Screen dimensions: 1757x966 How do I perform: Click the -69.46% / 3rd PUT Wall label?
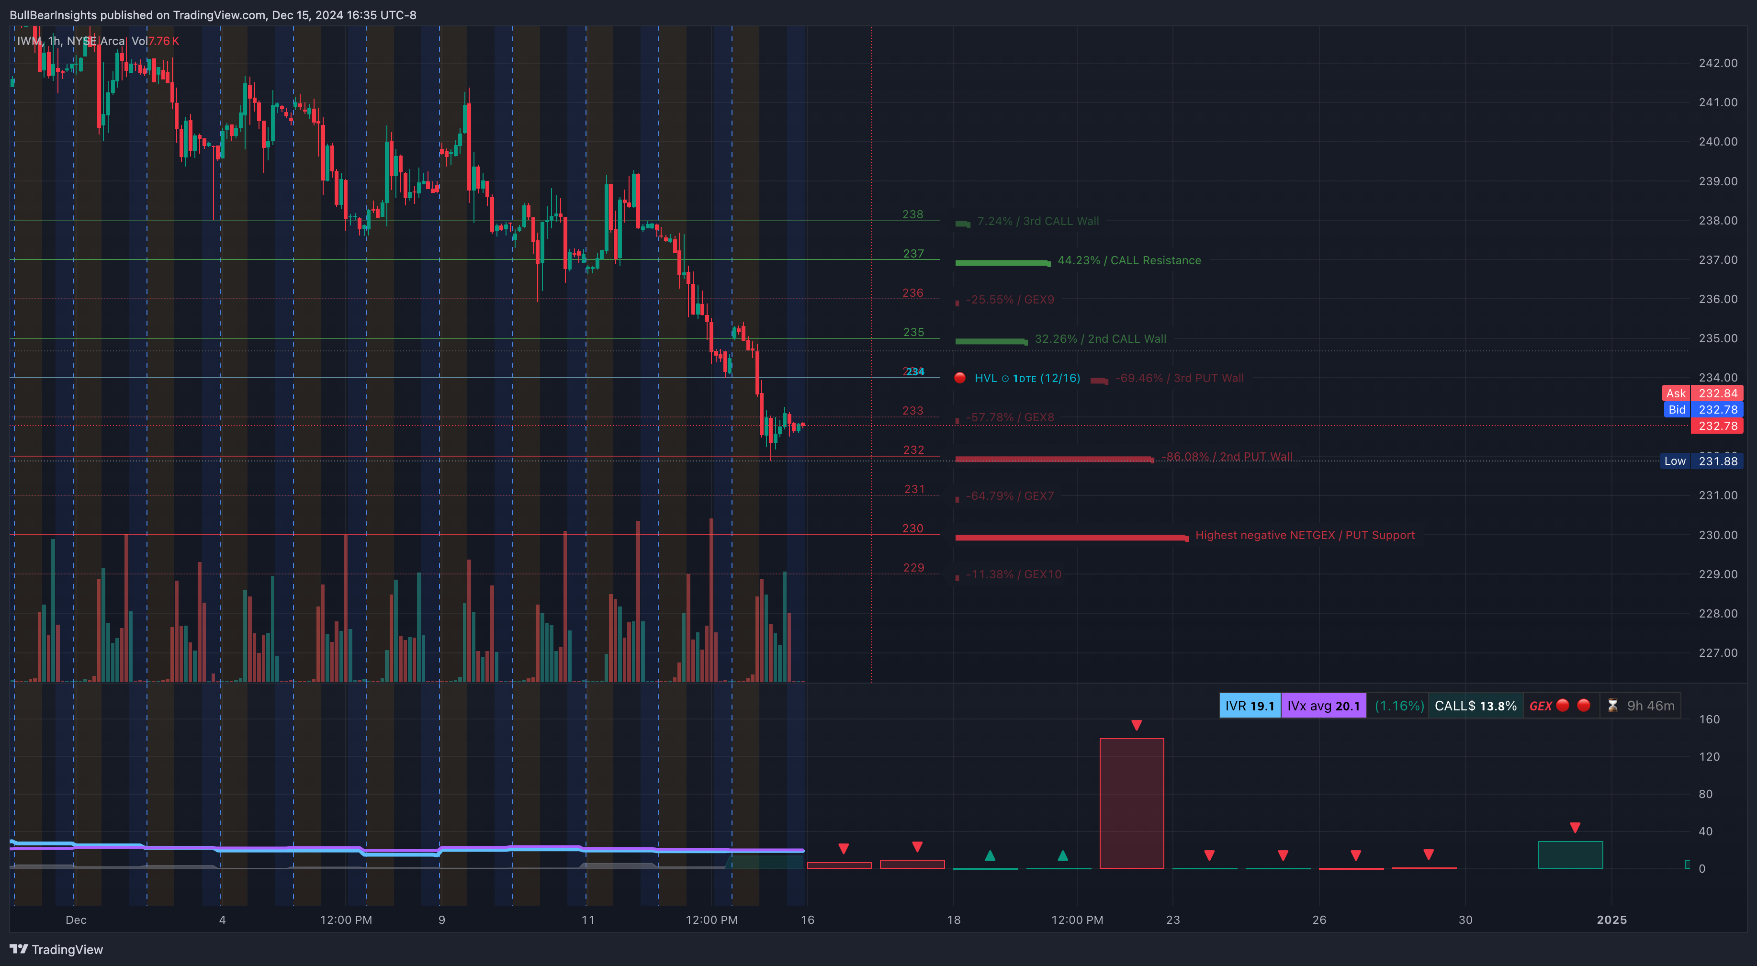tap(1179, 378)
